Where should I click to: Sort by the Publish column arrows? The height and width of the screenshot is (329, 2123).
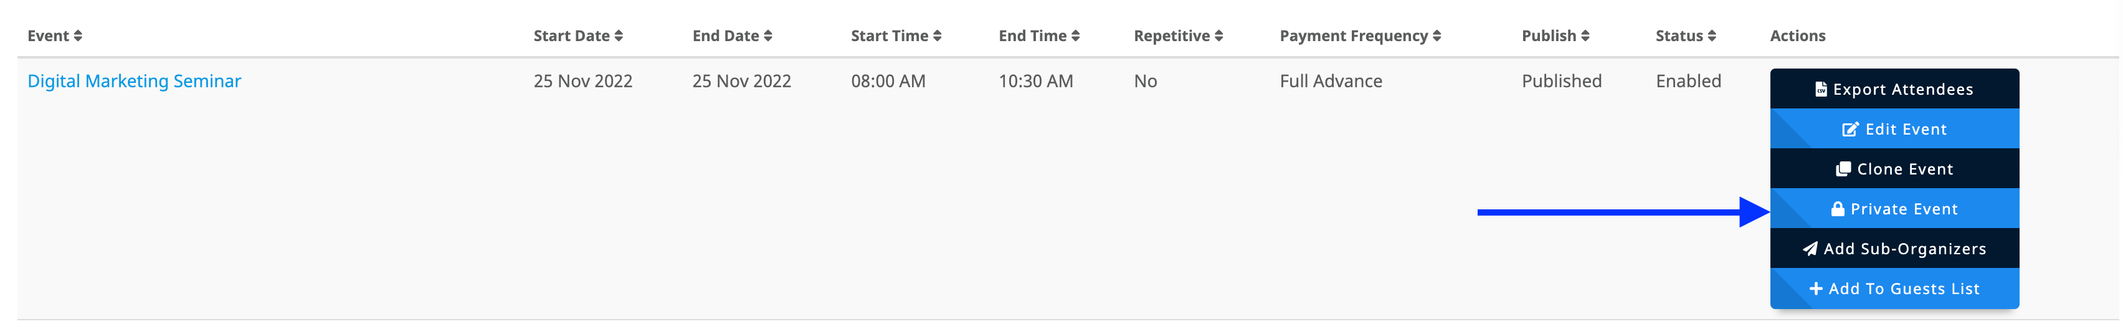click(x=1585, y=36)
